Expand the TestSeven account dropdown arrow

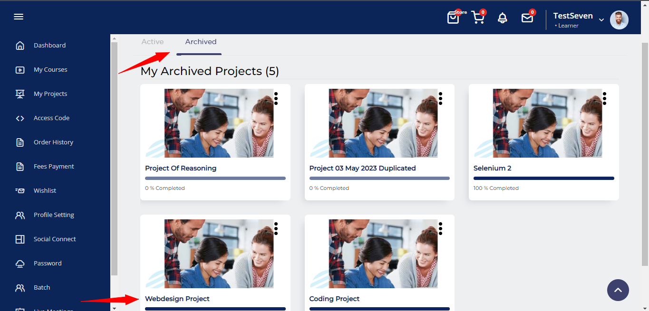coord(601,20)
